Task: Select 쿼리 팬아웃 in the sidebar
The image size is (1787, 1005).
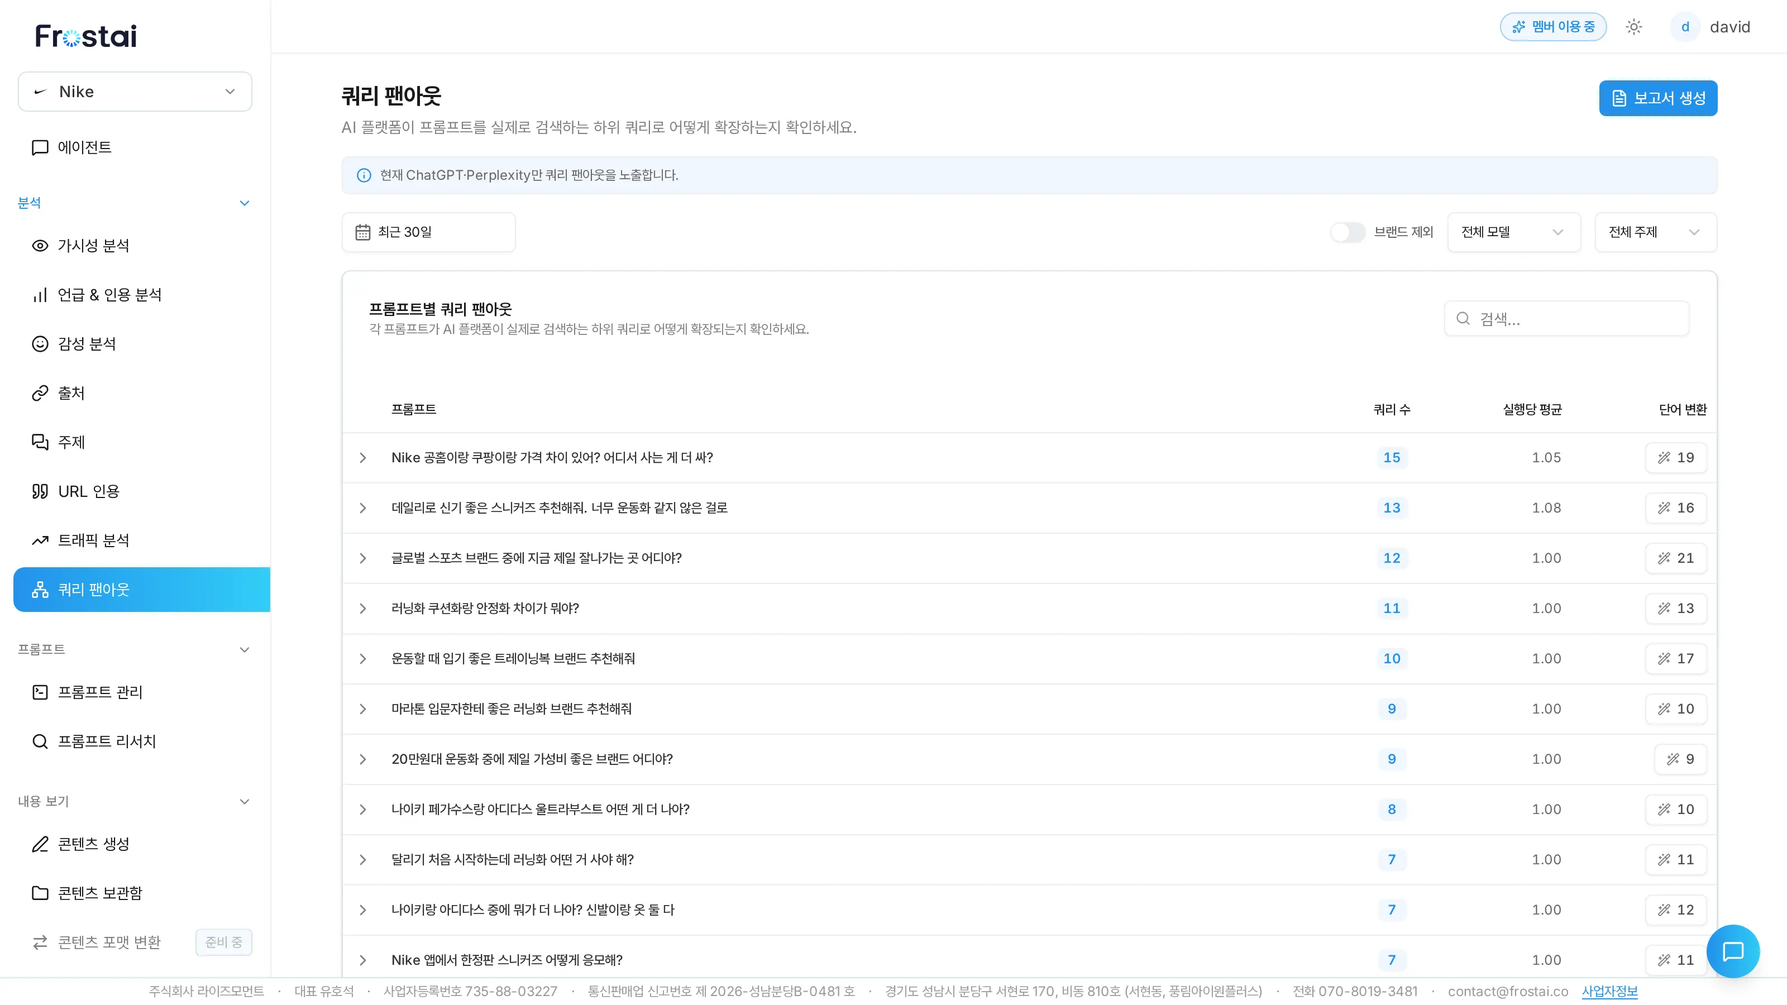Action: tap(141, 590)
